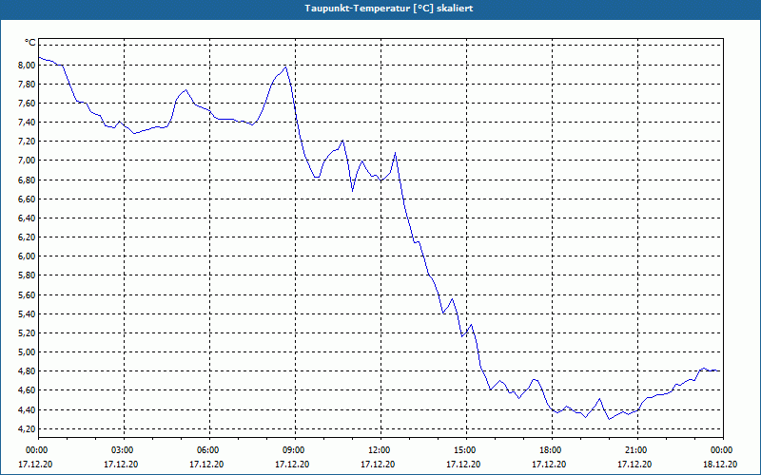
Task: Click the 12:00 time axis label
Action: click(x=380, y=450)
